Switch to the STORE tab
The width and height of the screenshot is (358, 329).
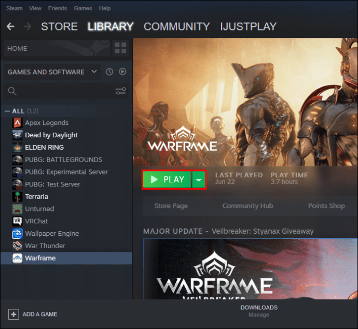[x=59, y=26]
